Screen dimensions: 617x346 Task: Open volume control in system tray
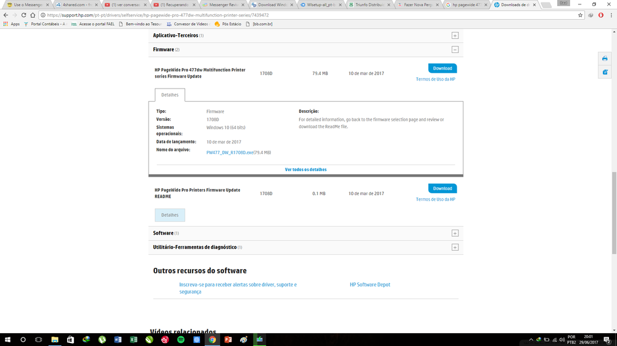click(x=562, y=340)
